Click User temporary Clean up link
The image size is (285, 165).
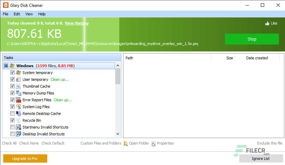point(60,79)
